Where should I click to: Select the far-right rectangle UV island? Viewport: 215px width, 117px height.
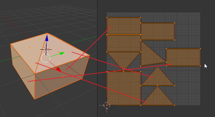183,57
